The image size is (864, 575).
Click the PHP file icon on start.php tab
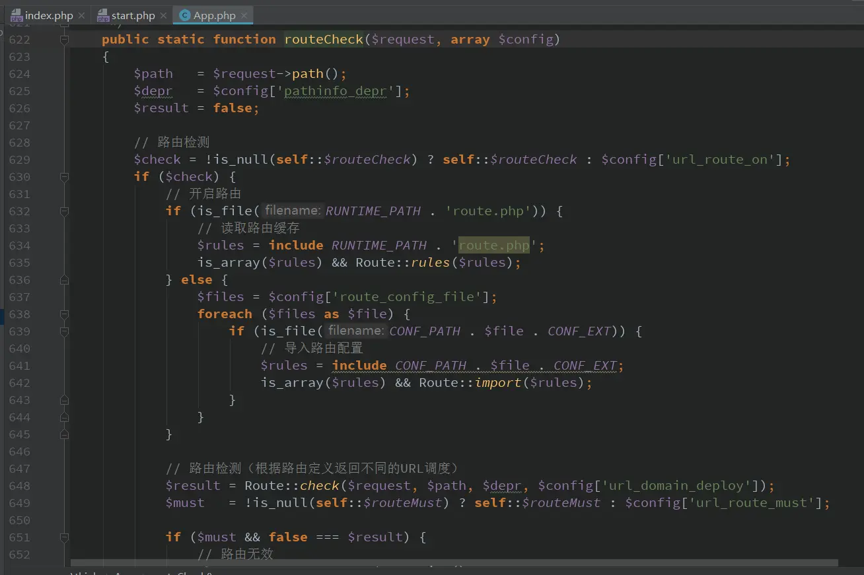click(x=102, y=15)
